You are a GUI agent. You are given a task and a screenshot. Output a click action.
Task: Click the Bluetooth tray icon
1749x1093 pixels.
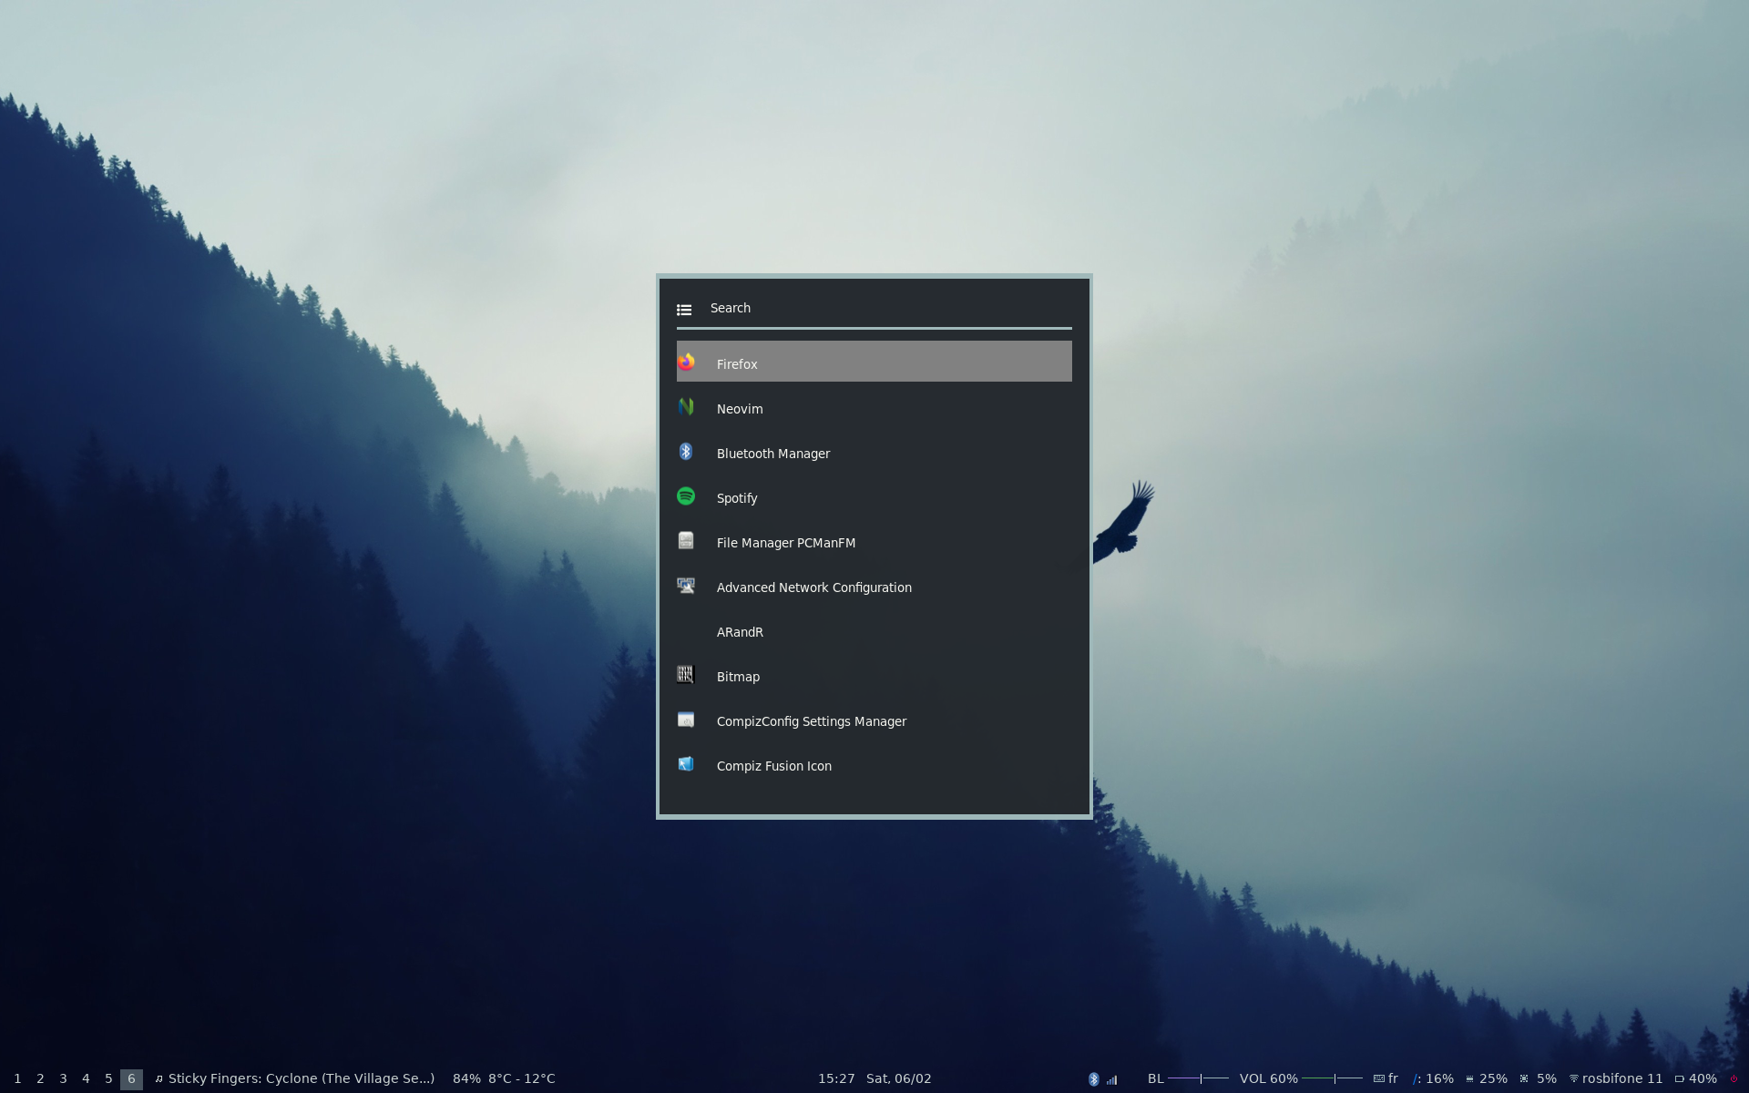point(1093,1078)
